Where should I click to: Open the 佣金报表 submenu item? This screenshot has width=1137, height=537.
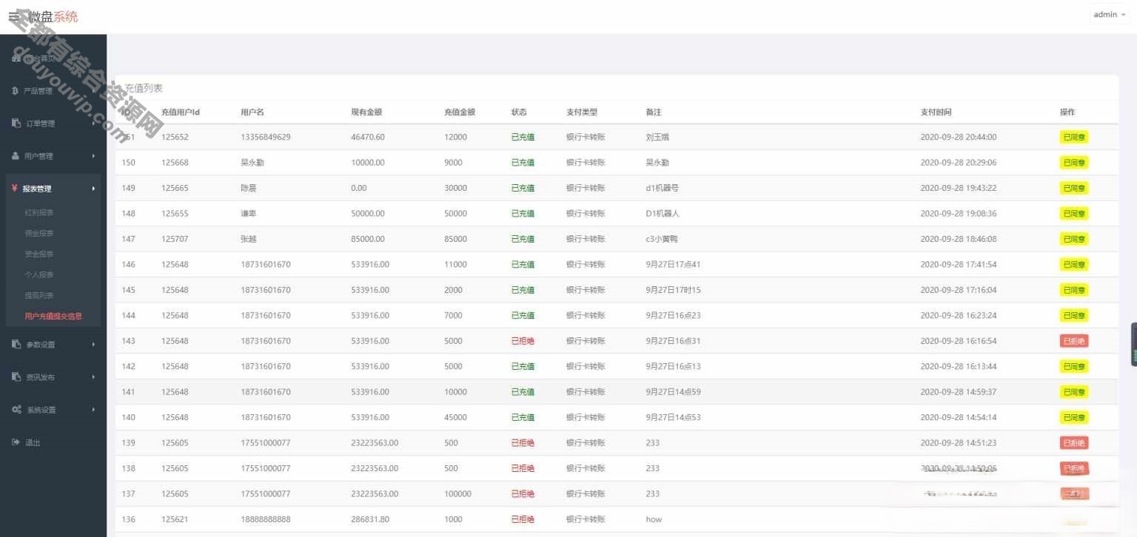coord(39,233)
